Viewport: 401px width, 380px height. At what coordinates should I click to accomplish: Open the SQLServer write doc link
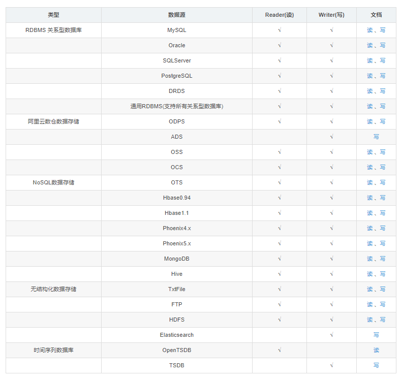[x=383, y=60]
